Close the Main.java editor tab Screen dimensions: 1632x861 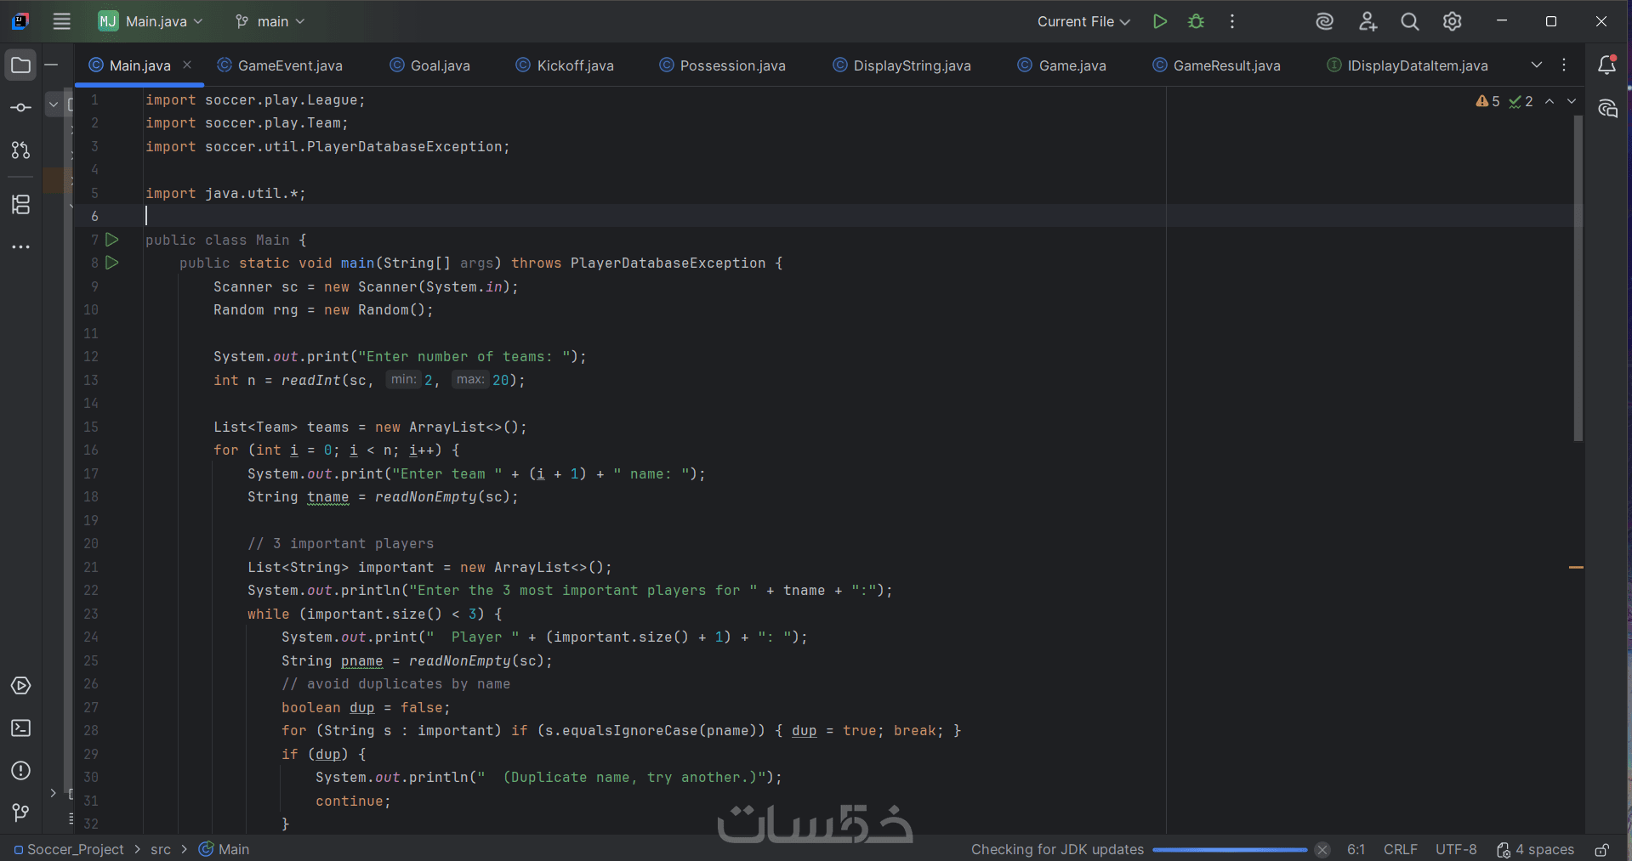[x=187, y=65]
